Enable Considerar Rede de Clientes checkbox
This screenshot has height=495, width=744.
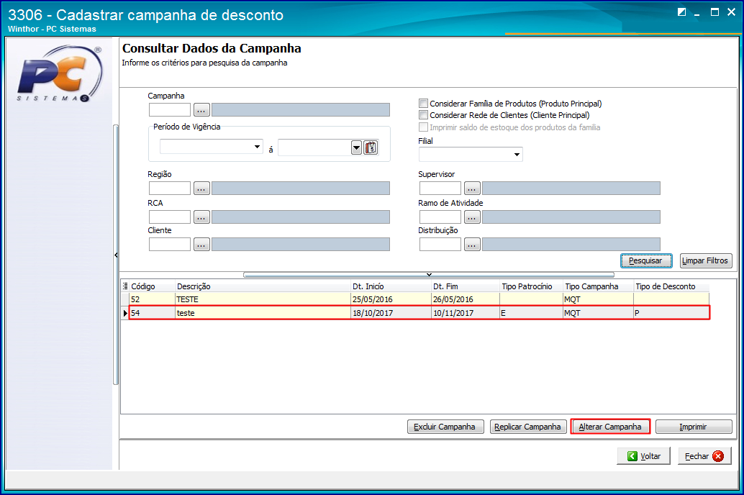click(x=423, y=115)
